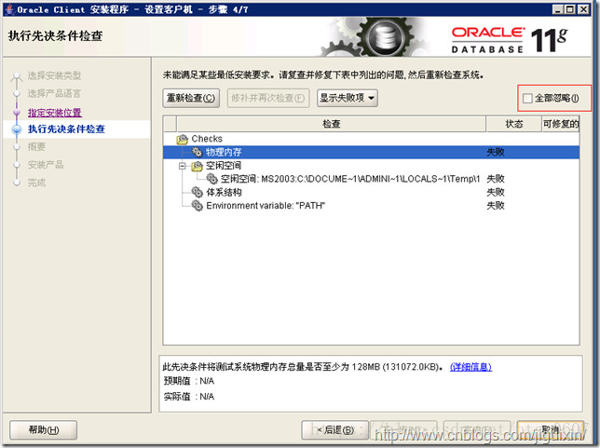Select the Checks root row
This screenshot has width=600, height=448.
[x=371, y=139]
